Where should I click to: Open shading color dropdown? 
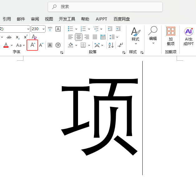(x=76, y=45)
